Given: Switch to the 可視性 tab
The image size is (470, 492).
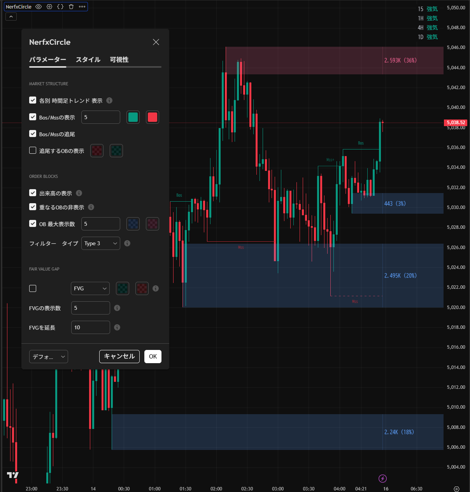Looking at the screenshot, I should coord(119,60).
